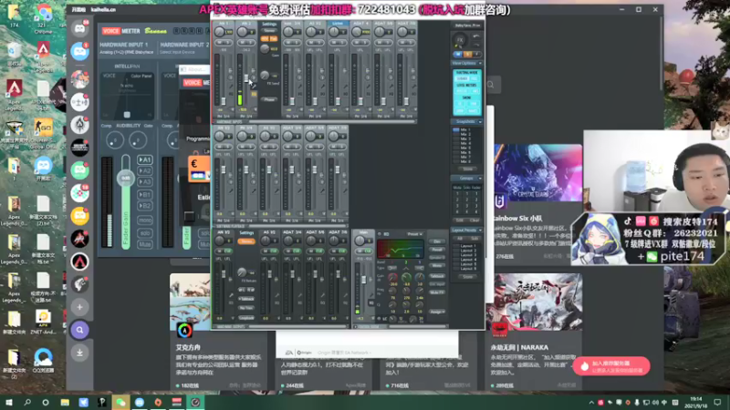Select Mix 3 snapshot
The image size is (730, 410).
[x=464, y=139]
